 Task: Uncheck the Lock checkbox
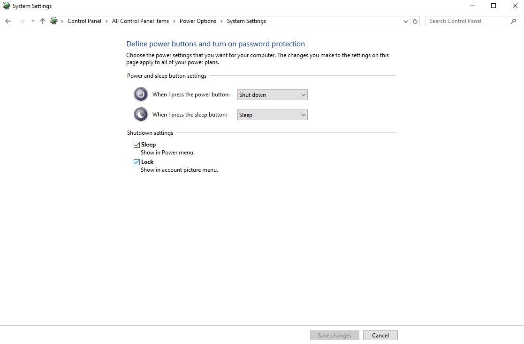tap(137, 162)
